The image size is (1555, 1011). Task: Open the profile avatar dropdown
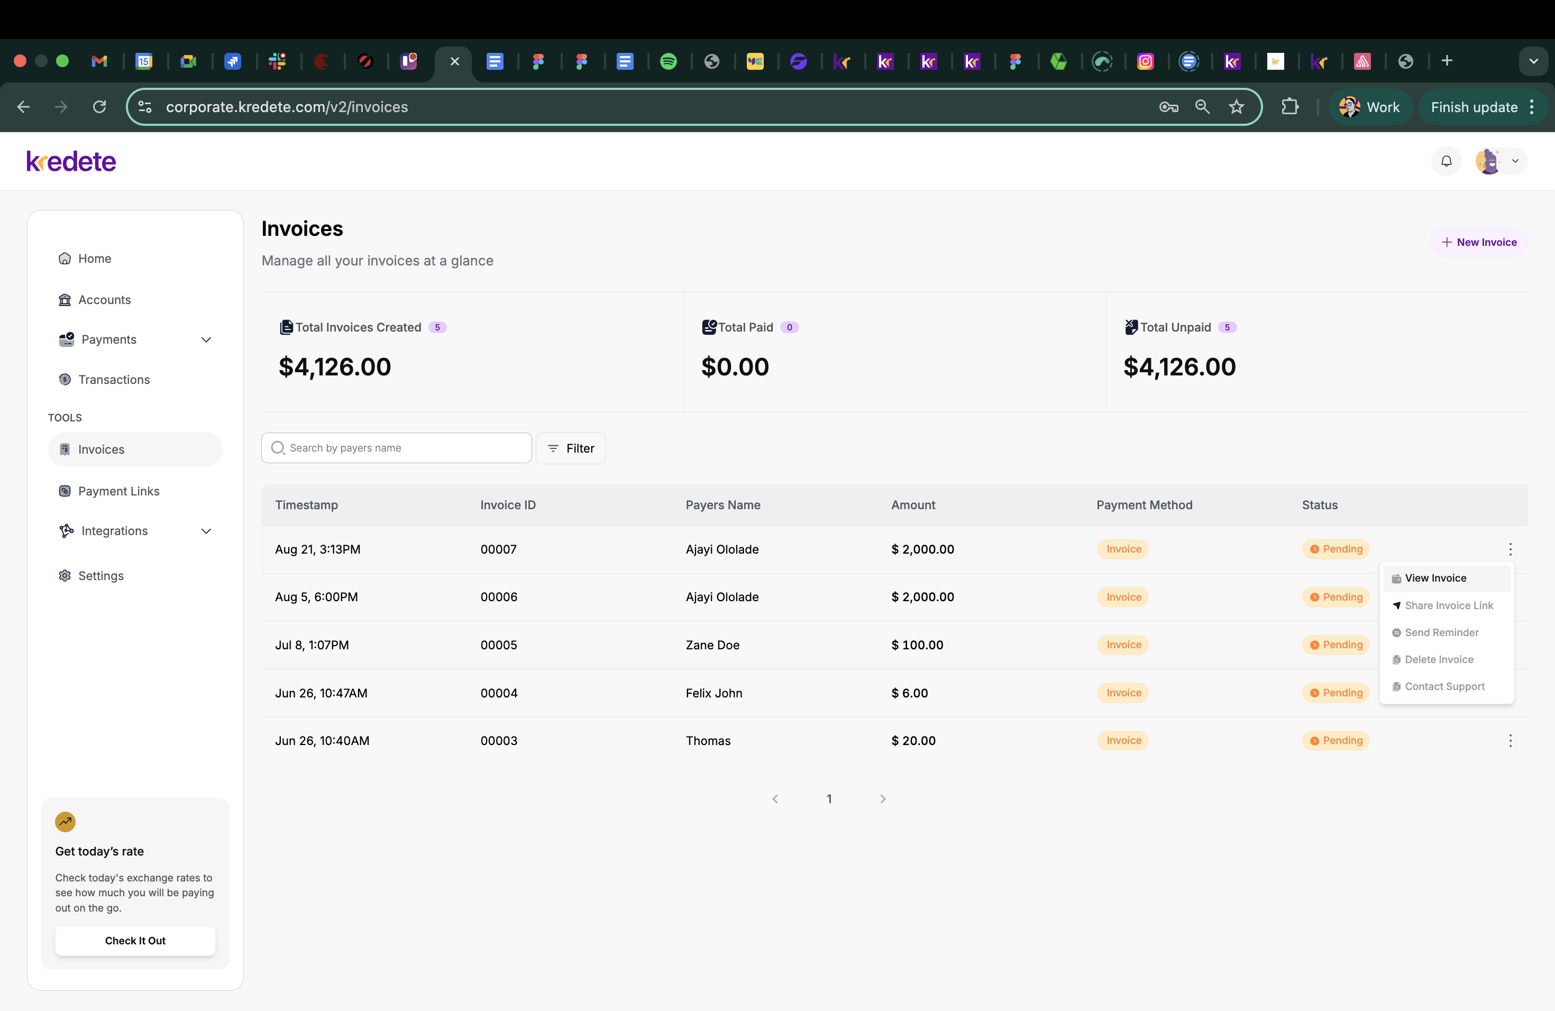(1501, 161)
